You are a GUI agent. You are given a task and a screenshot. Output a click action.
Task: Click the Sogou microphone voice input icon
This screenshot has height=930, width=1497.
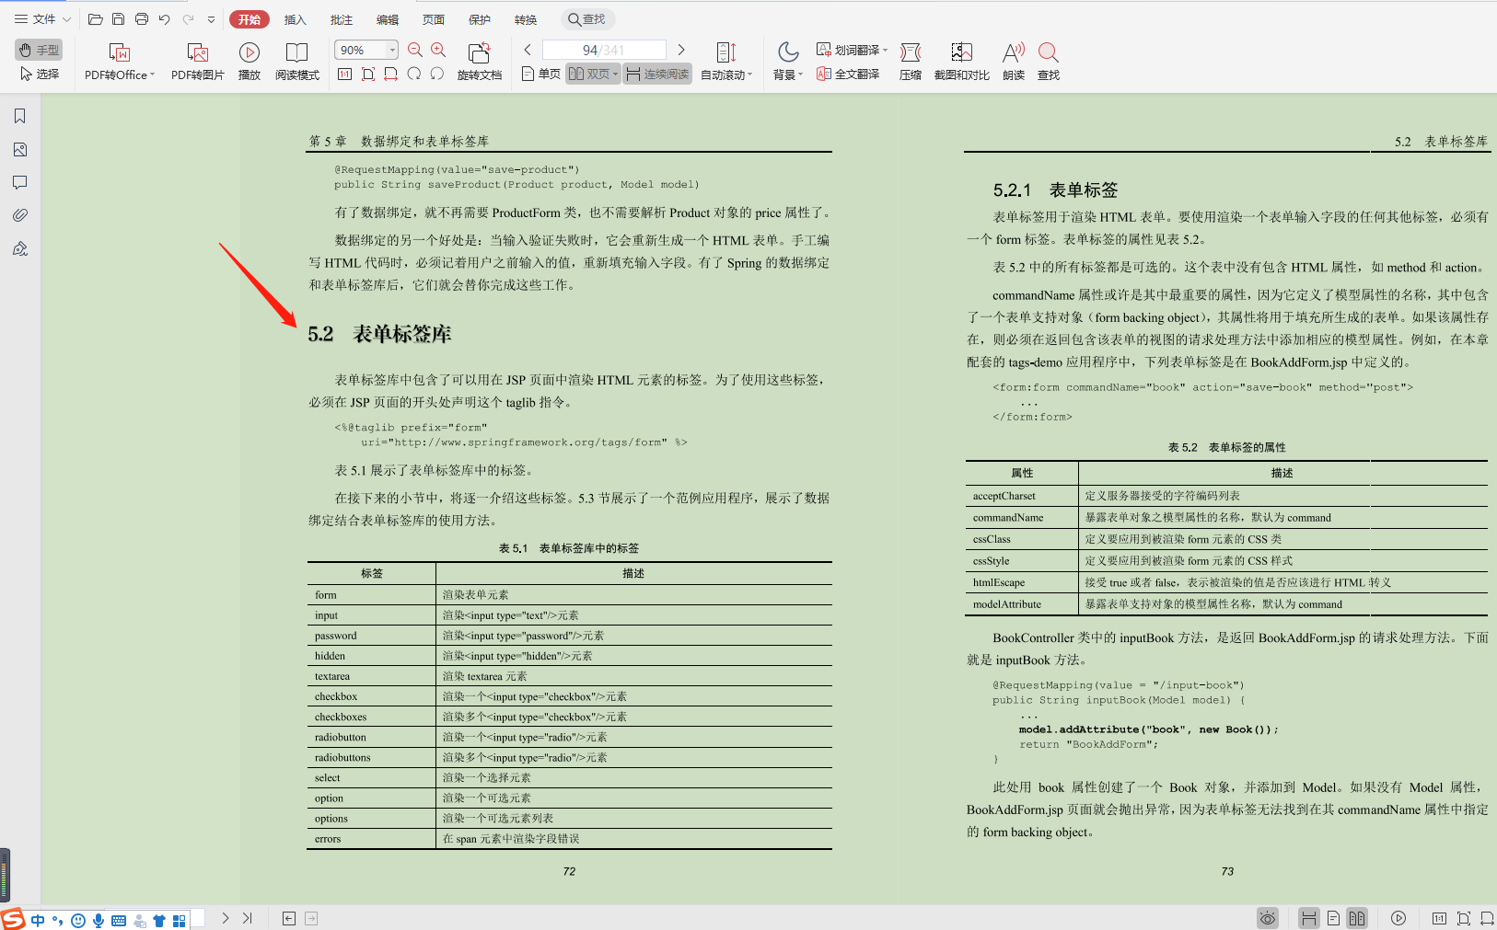[99, 921]
